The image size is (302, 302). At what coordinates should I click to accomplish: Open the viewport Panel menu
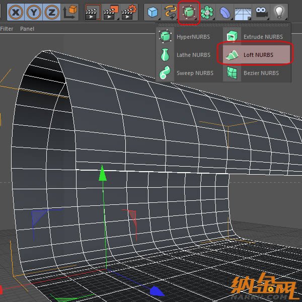pyautogui.click(x=27, y=29)
